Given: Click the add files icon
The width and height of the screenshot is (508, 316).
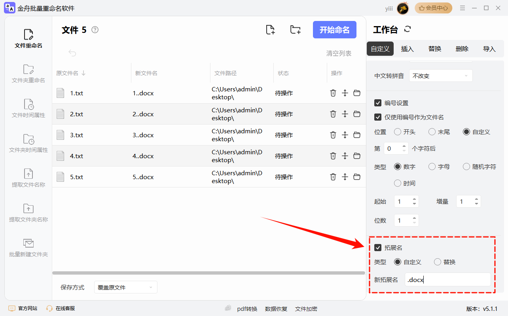Looking at the screenshot, I should click(270, 30).
